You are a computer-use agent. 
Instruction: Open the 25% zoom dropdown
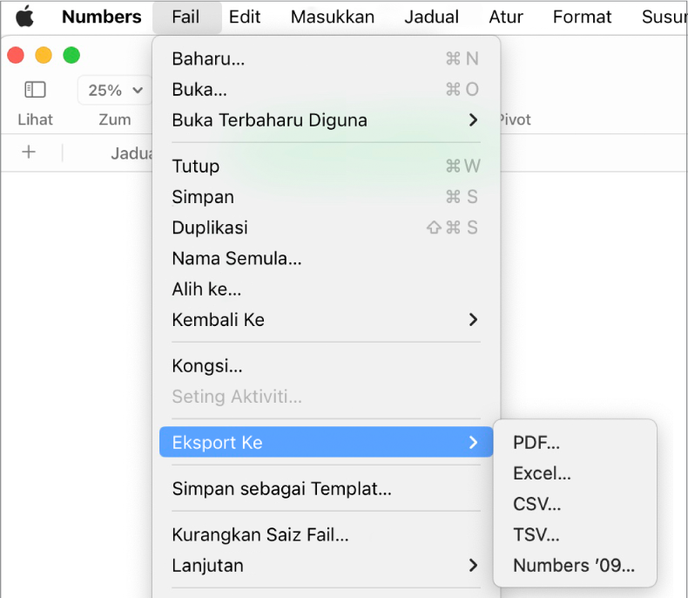115,90
